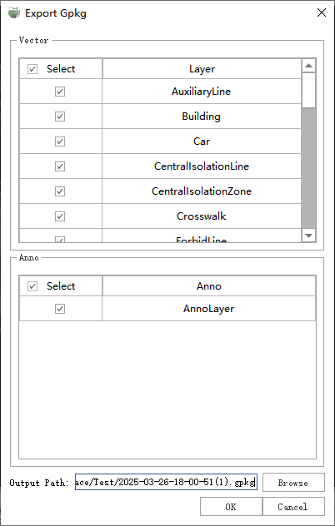
Task: Click Browse to choose output file
Action: [293, 483]
